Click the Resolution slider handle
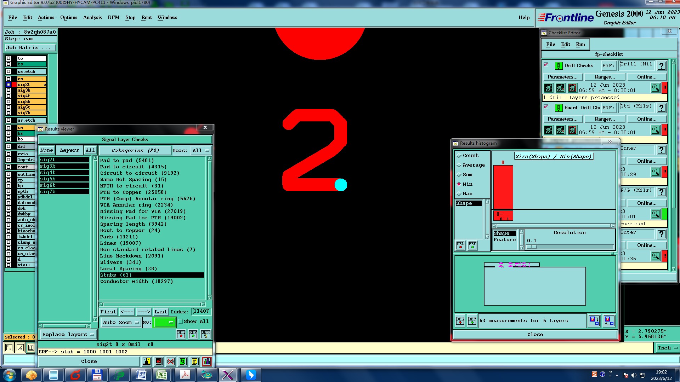This screenshot has width=680, height=382. point(532,247)
